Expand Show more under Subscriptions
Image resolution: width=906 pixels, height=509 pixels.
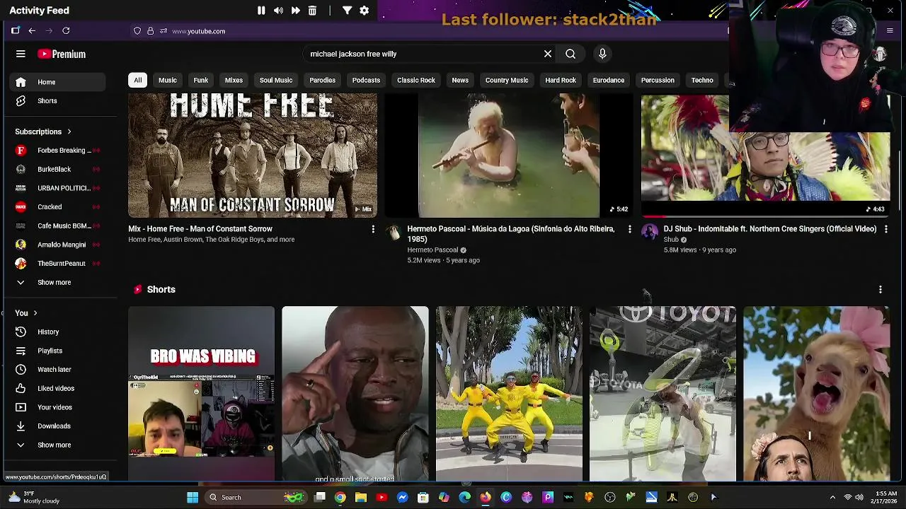click(57, 282)
